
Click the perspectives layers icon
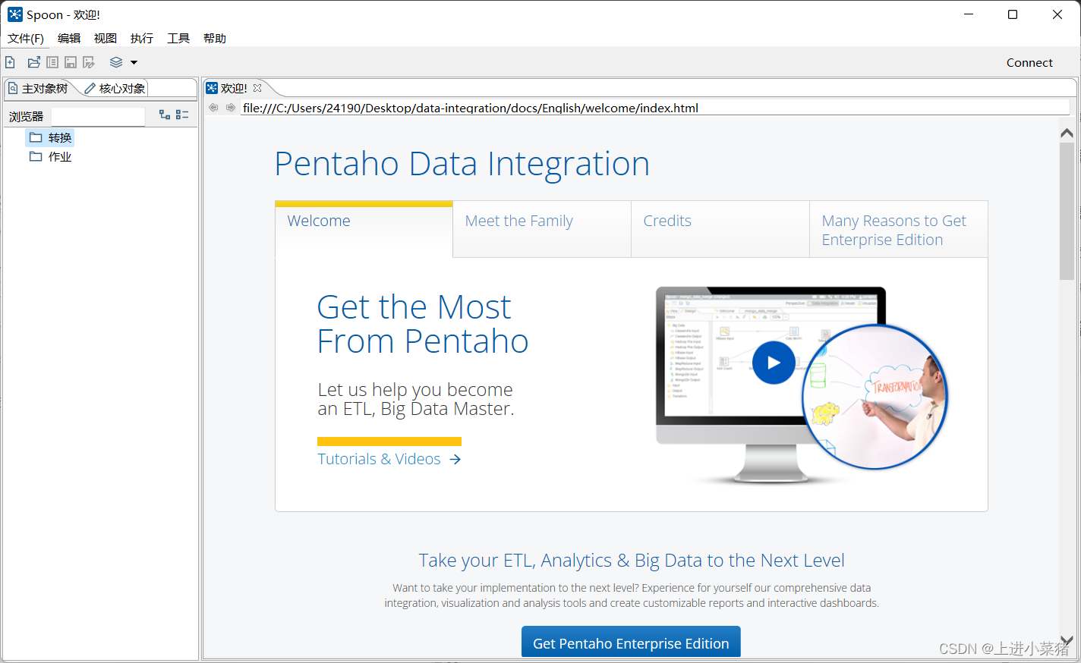point(116,62)
